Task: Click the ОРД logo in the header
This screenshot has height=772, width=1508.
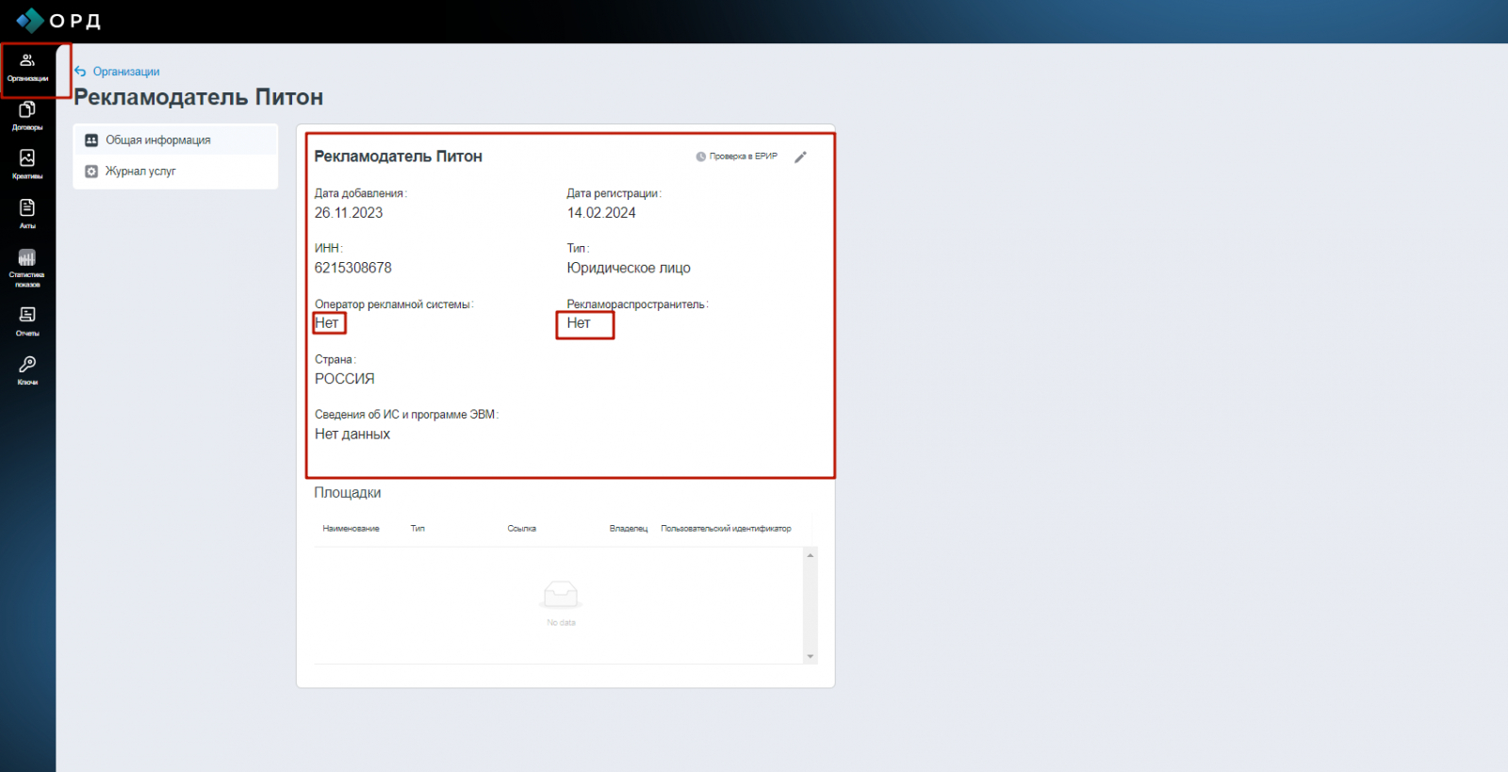Action: pyautogui.click(x=58, y=21)
